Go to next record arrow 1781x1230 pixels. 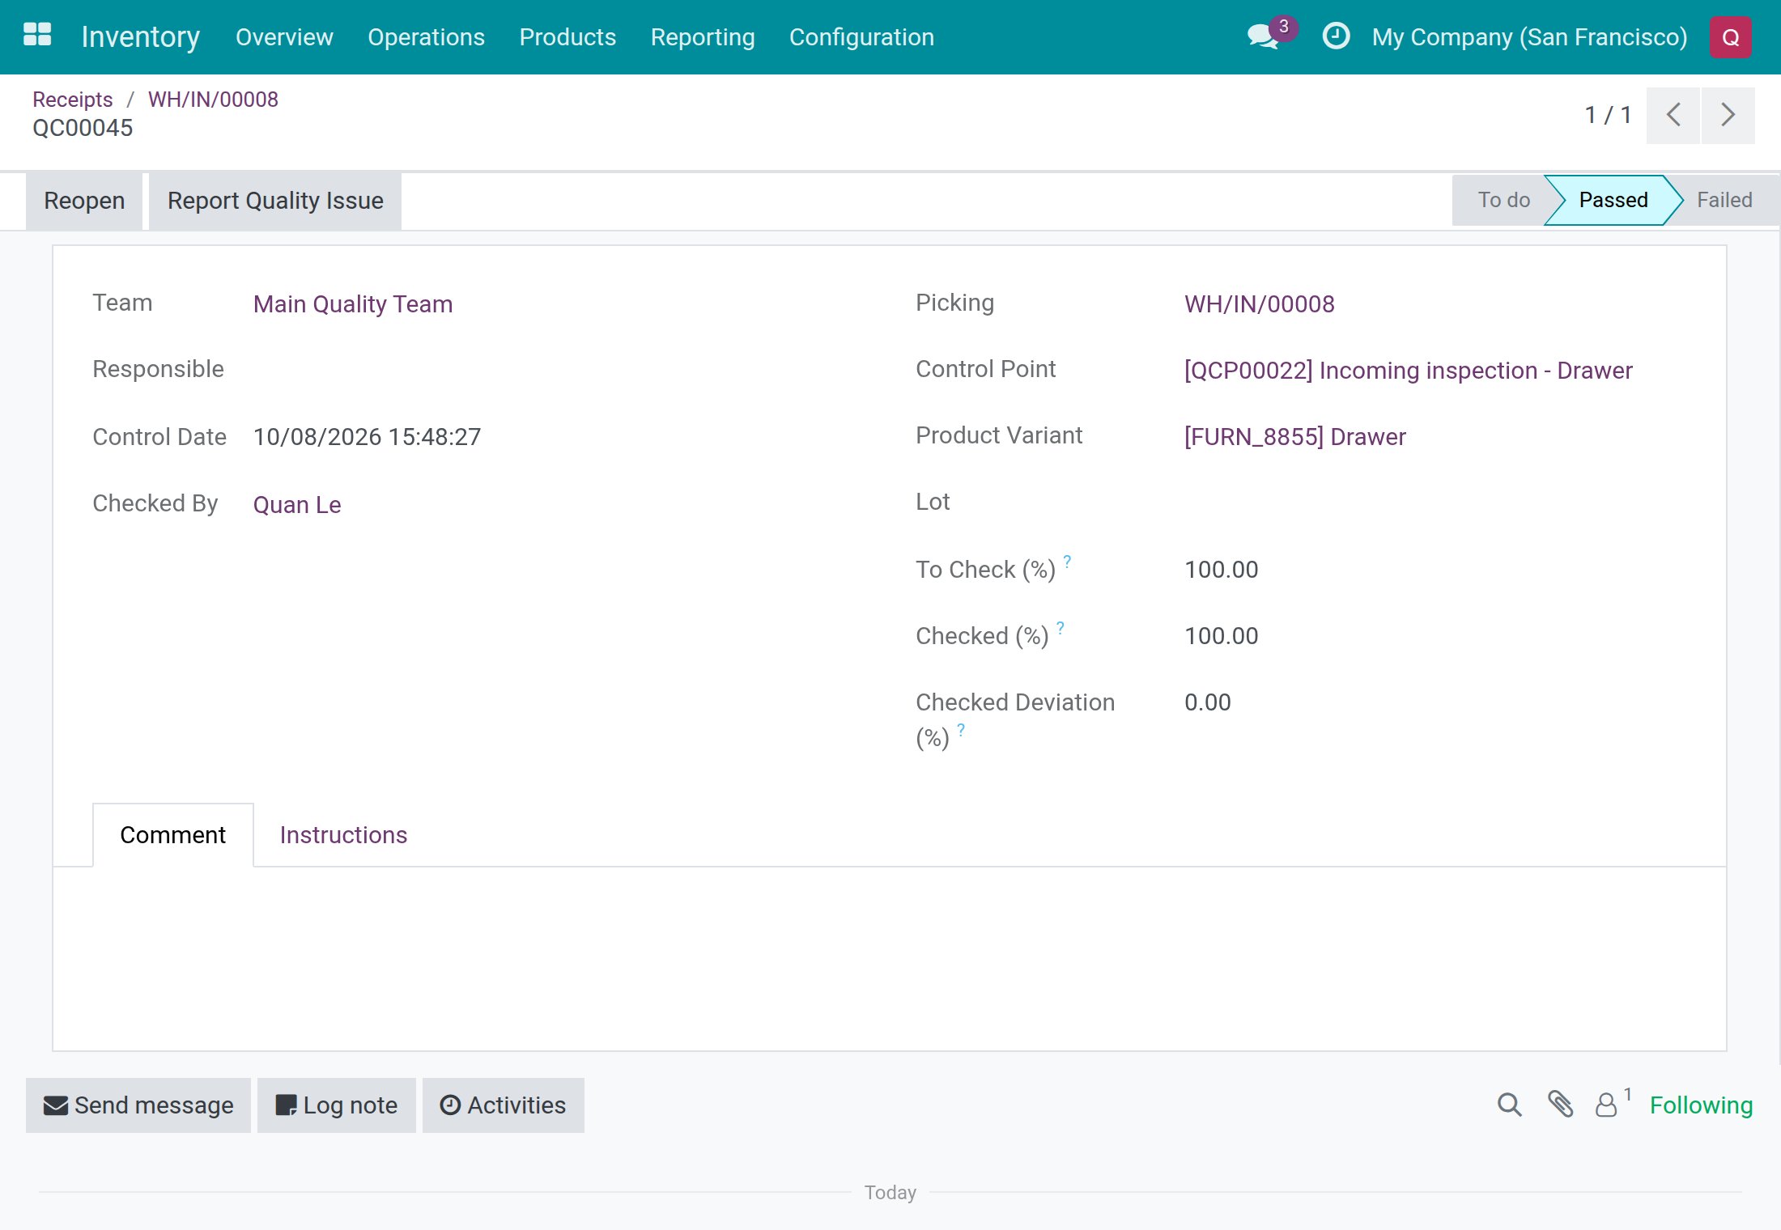[1728, 115]
